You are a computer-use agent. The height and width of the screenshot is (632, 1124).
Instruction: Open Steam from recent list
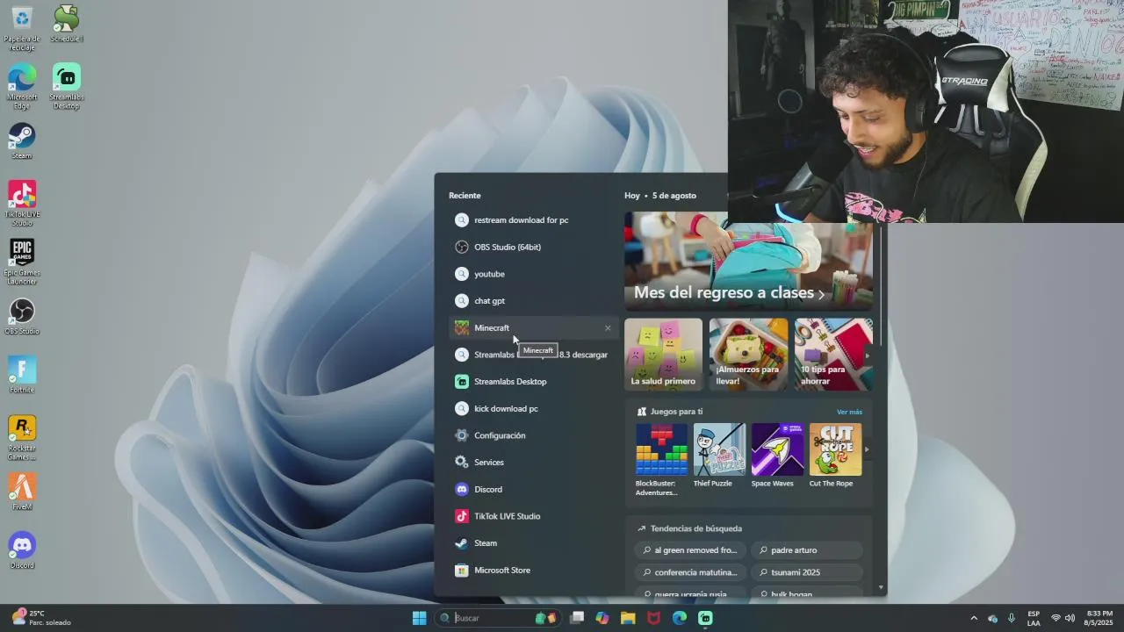tap(534, 543)
